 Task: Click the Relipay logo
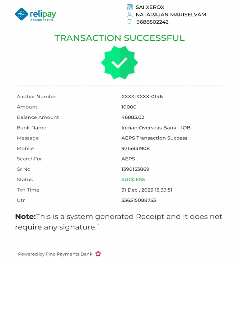click(35, 14)
